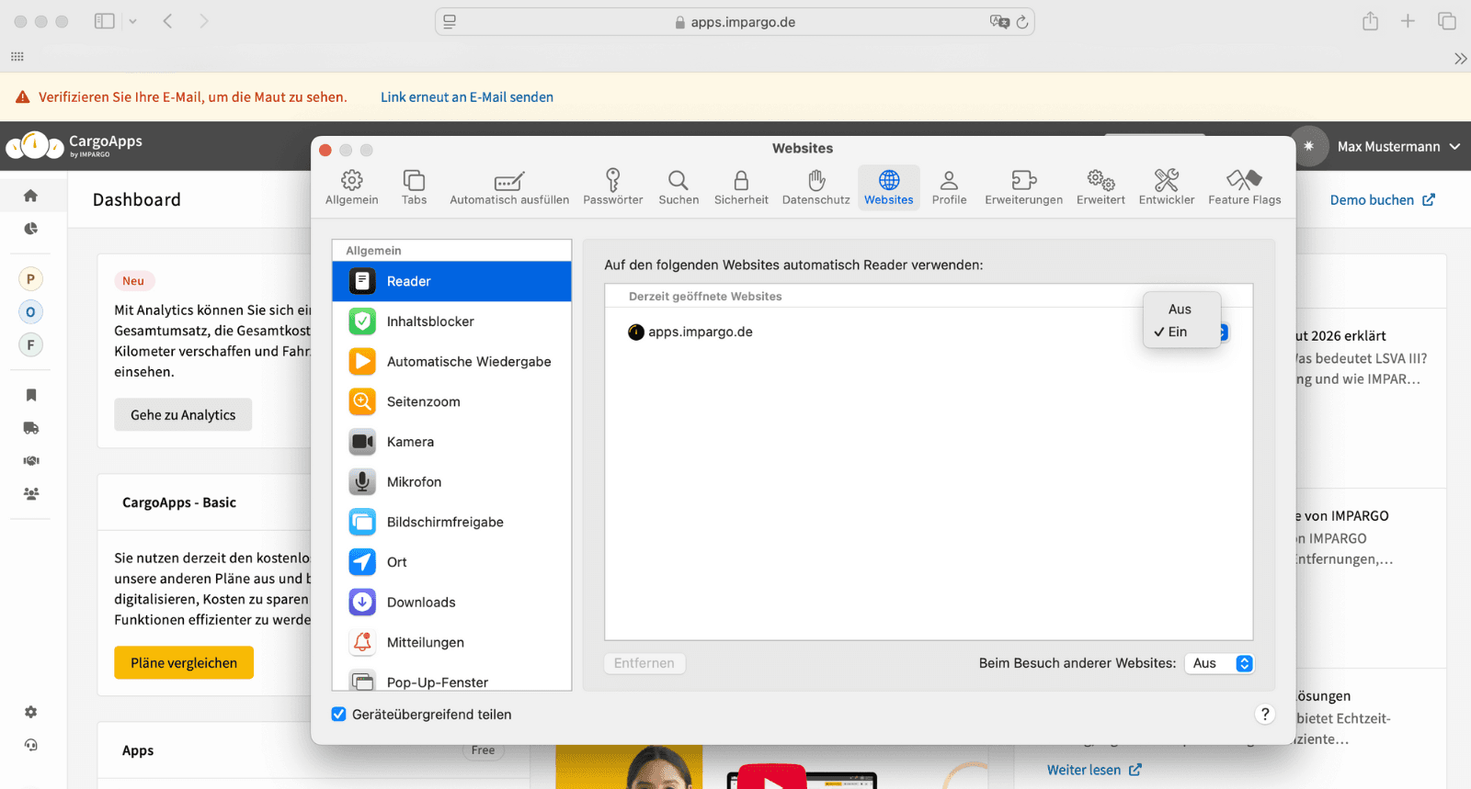Image resolution: width=1471 pixels, height=789 pixels.
Task: Open the P app in sidebar
Action: tap(30, 279)
